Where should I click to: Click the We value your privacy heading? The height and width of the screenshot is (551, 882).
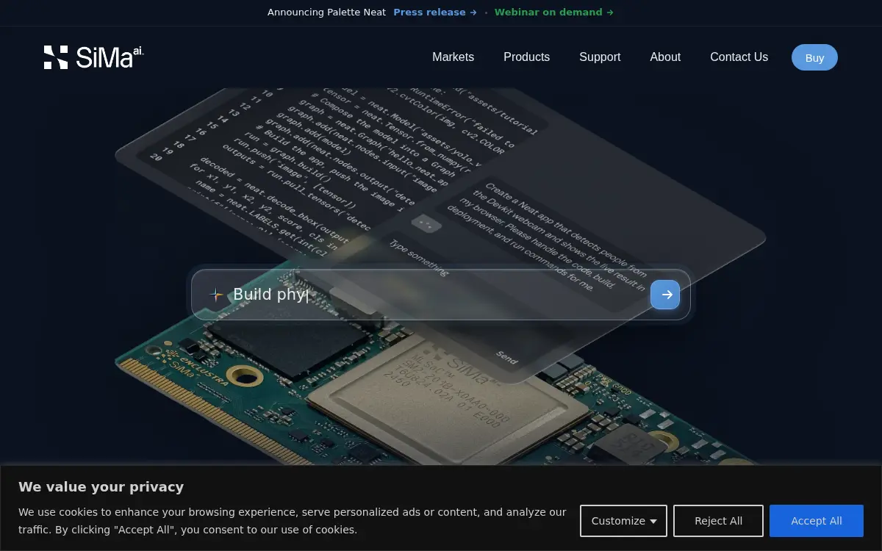(101, 487)
